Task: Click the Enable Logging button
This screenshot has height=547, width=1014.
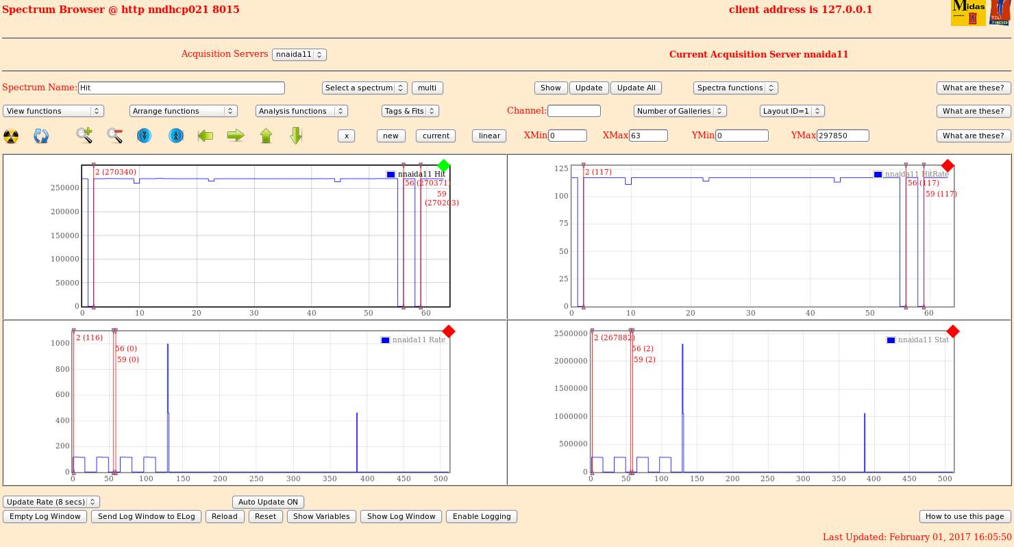Action: pos(482,516)
